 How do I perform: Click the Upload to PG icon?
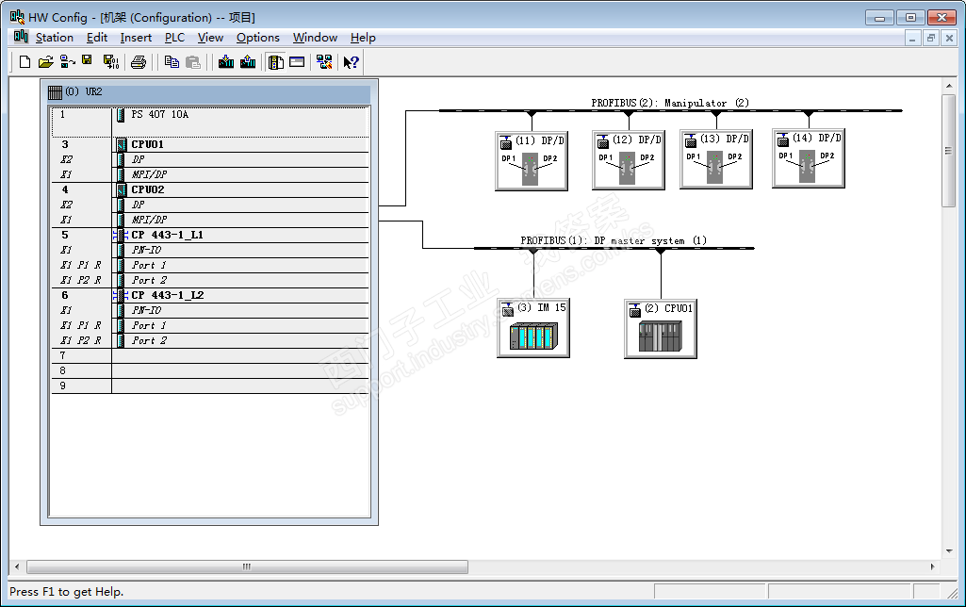tap(248, 61)
